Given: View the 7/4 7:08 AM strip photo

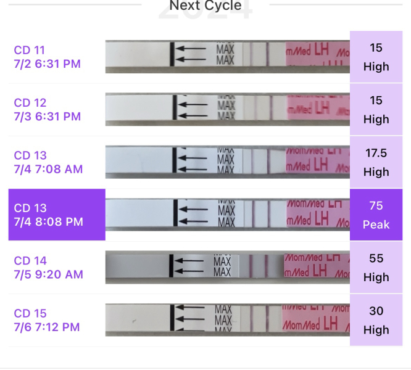Looking at the screenshot, I should (x=227, y=162).
